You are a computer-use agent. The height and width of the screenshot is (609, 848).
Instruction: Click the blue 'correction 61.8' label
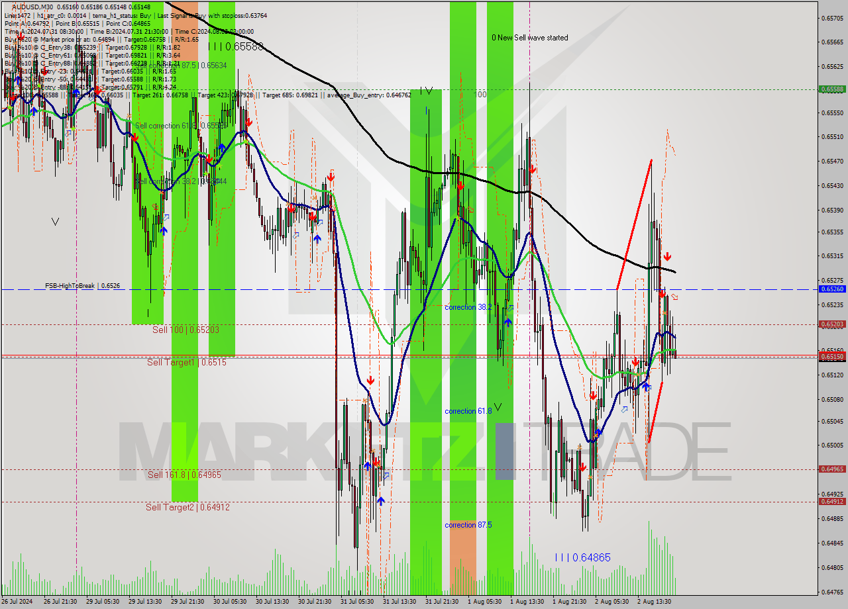(x=468, y=411)
